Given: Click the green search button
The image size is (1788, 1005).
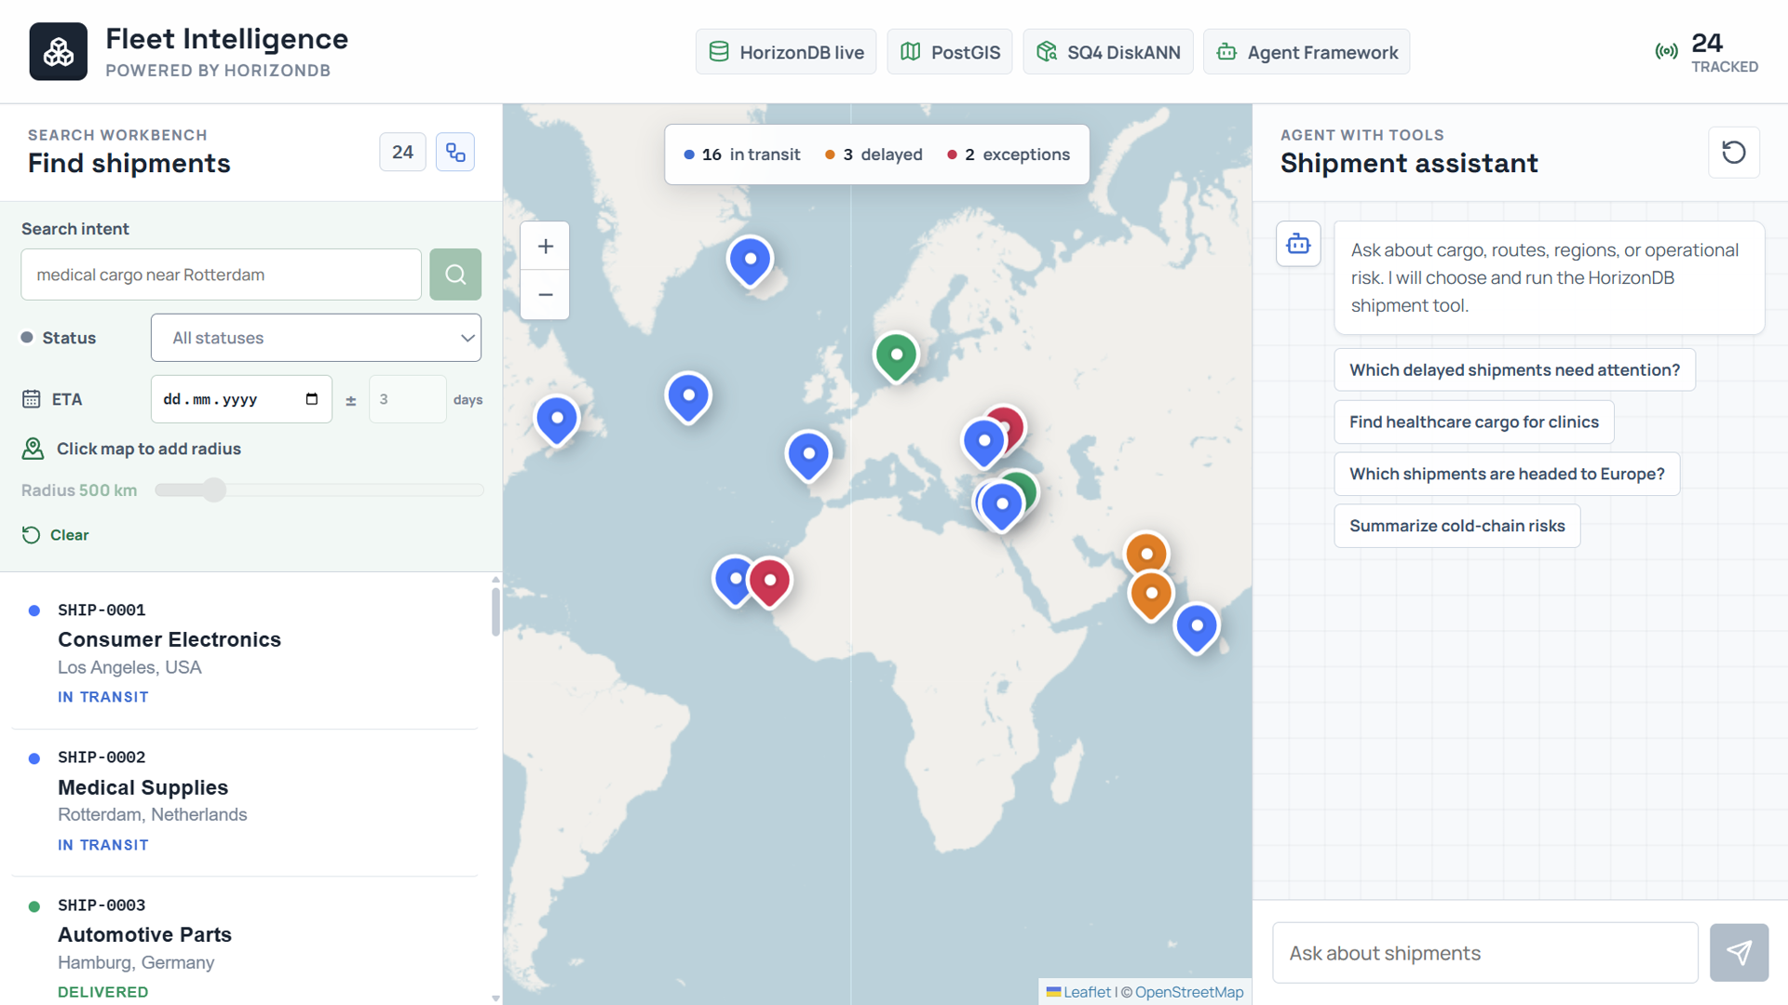Looking at the screenshot, I should (455, 275).
